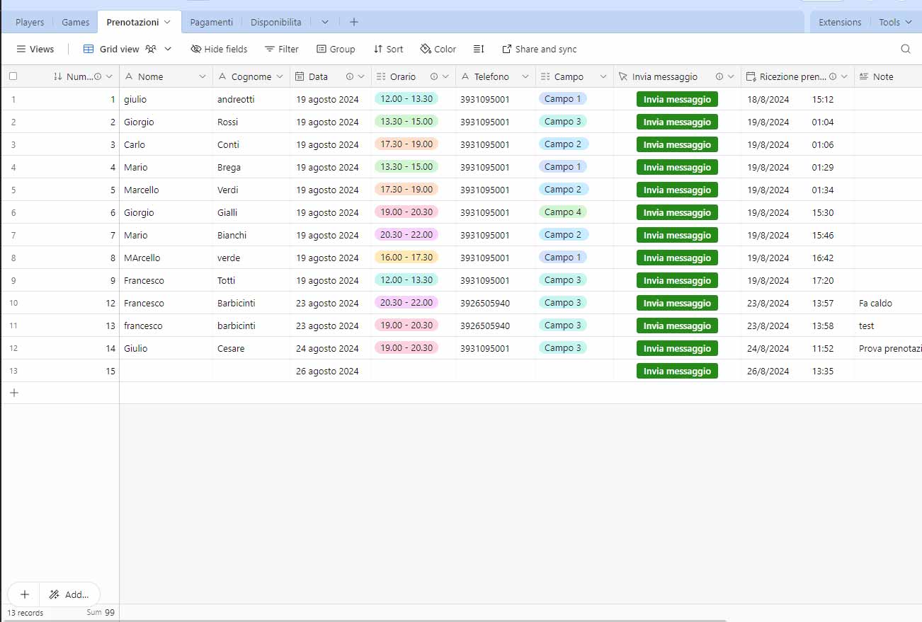The width and height of the screenshot is (922, 622).
Task: Open the Group options
Action: tap(336, 49)
